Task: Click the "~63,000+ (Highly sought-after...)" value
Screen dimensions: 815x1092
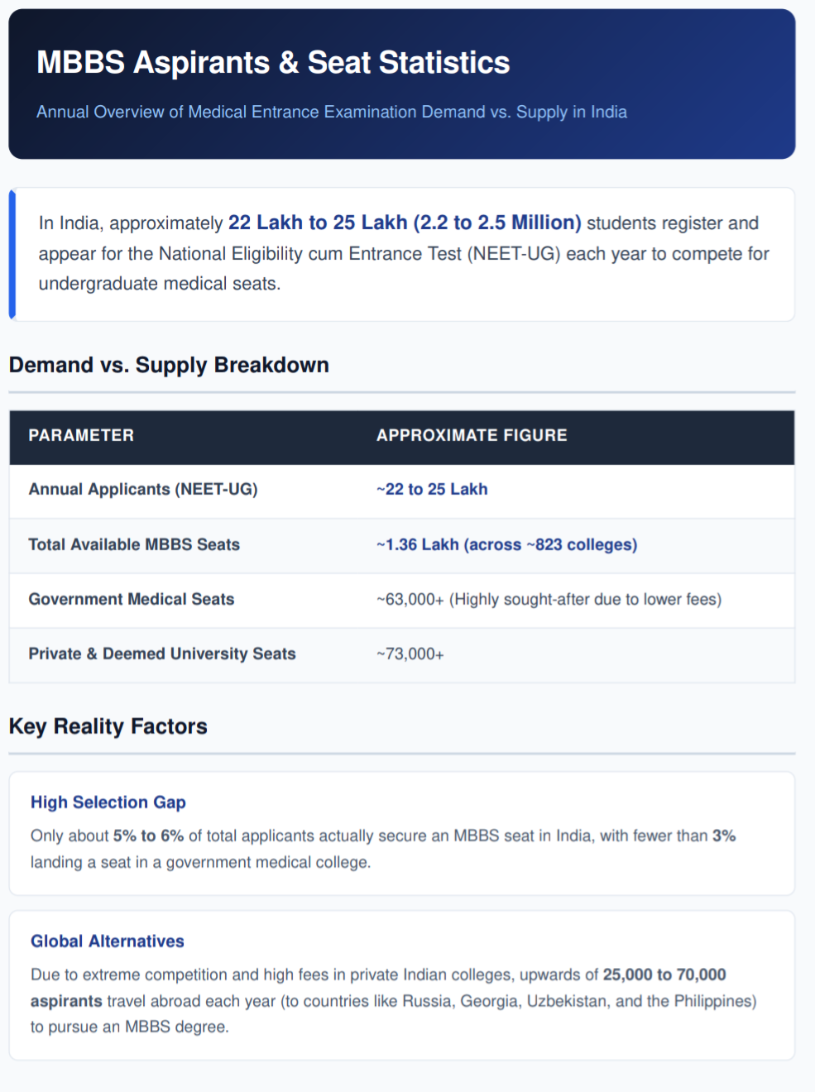Action: pos(549,599)
